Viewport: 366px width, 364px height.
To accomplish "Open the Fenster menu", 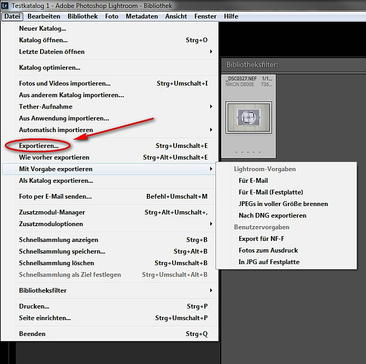I will click(x=205, y=16).
